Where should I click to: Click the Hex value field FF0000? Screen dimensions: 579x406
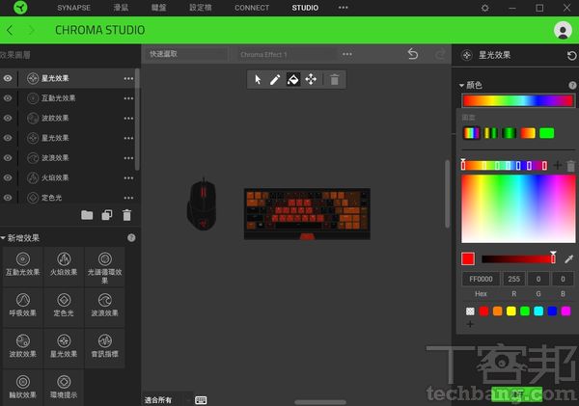tap(481, 279)
